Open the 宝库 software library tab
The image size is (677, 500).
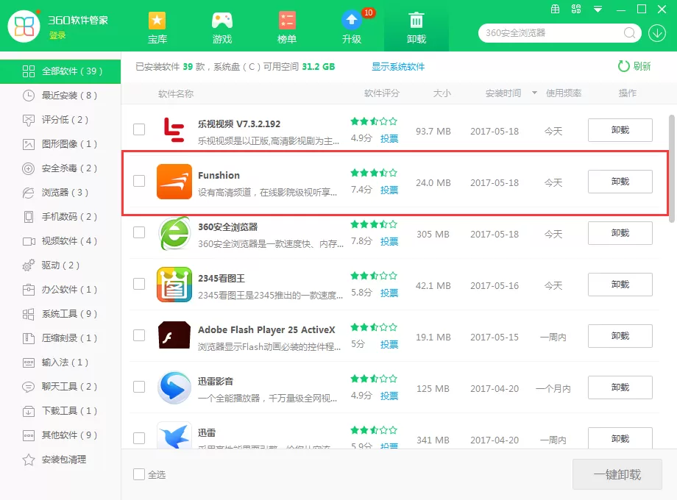[x=157, y=28]
